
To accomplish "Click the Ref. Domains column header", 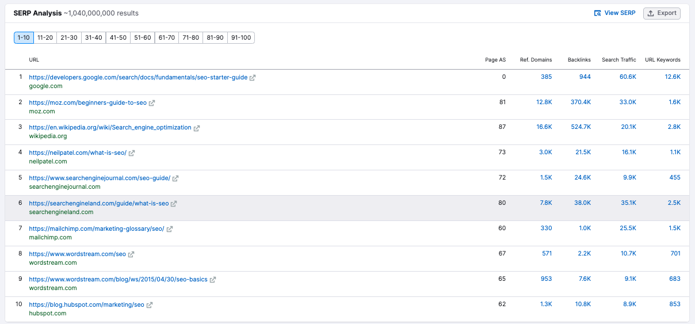I will pyautogui.click(x=536, y=60).
